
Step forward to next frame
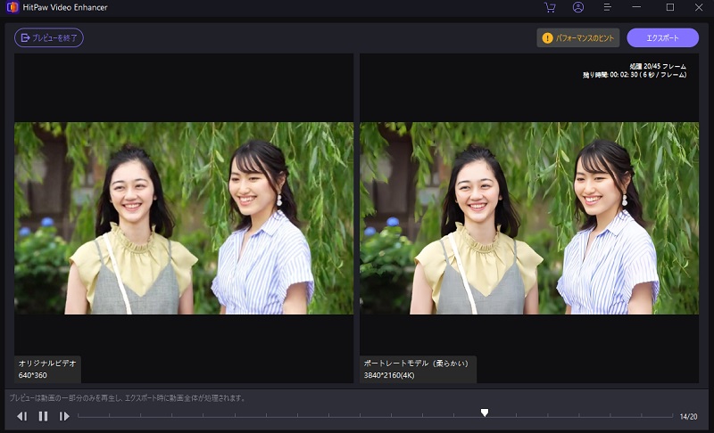click(x=64, y=416)
